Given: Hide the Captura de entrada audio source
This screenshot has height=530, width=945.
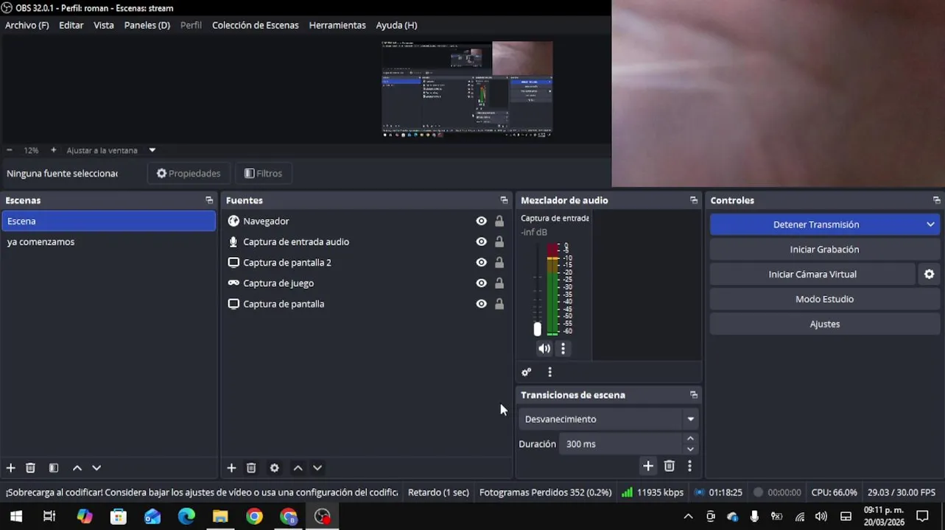Looking at the screenshot, I should [481, 241].
